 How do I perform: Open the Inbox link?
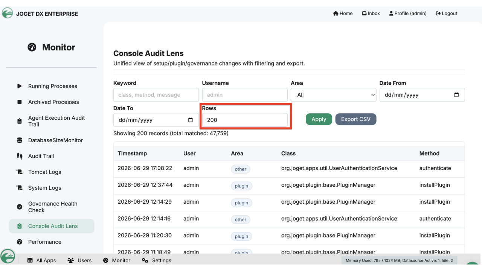[x=371, y=14]
